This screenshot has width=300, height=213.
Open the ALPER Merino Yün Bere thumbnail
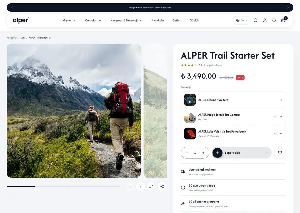pyautogui.click(x=190, y=100)
